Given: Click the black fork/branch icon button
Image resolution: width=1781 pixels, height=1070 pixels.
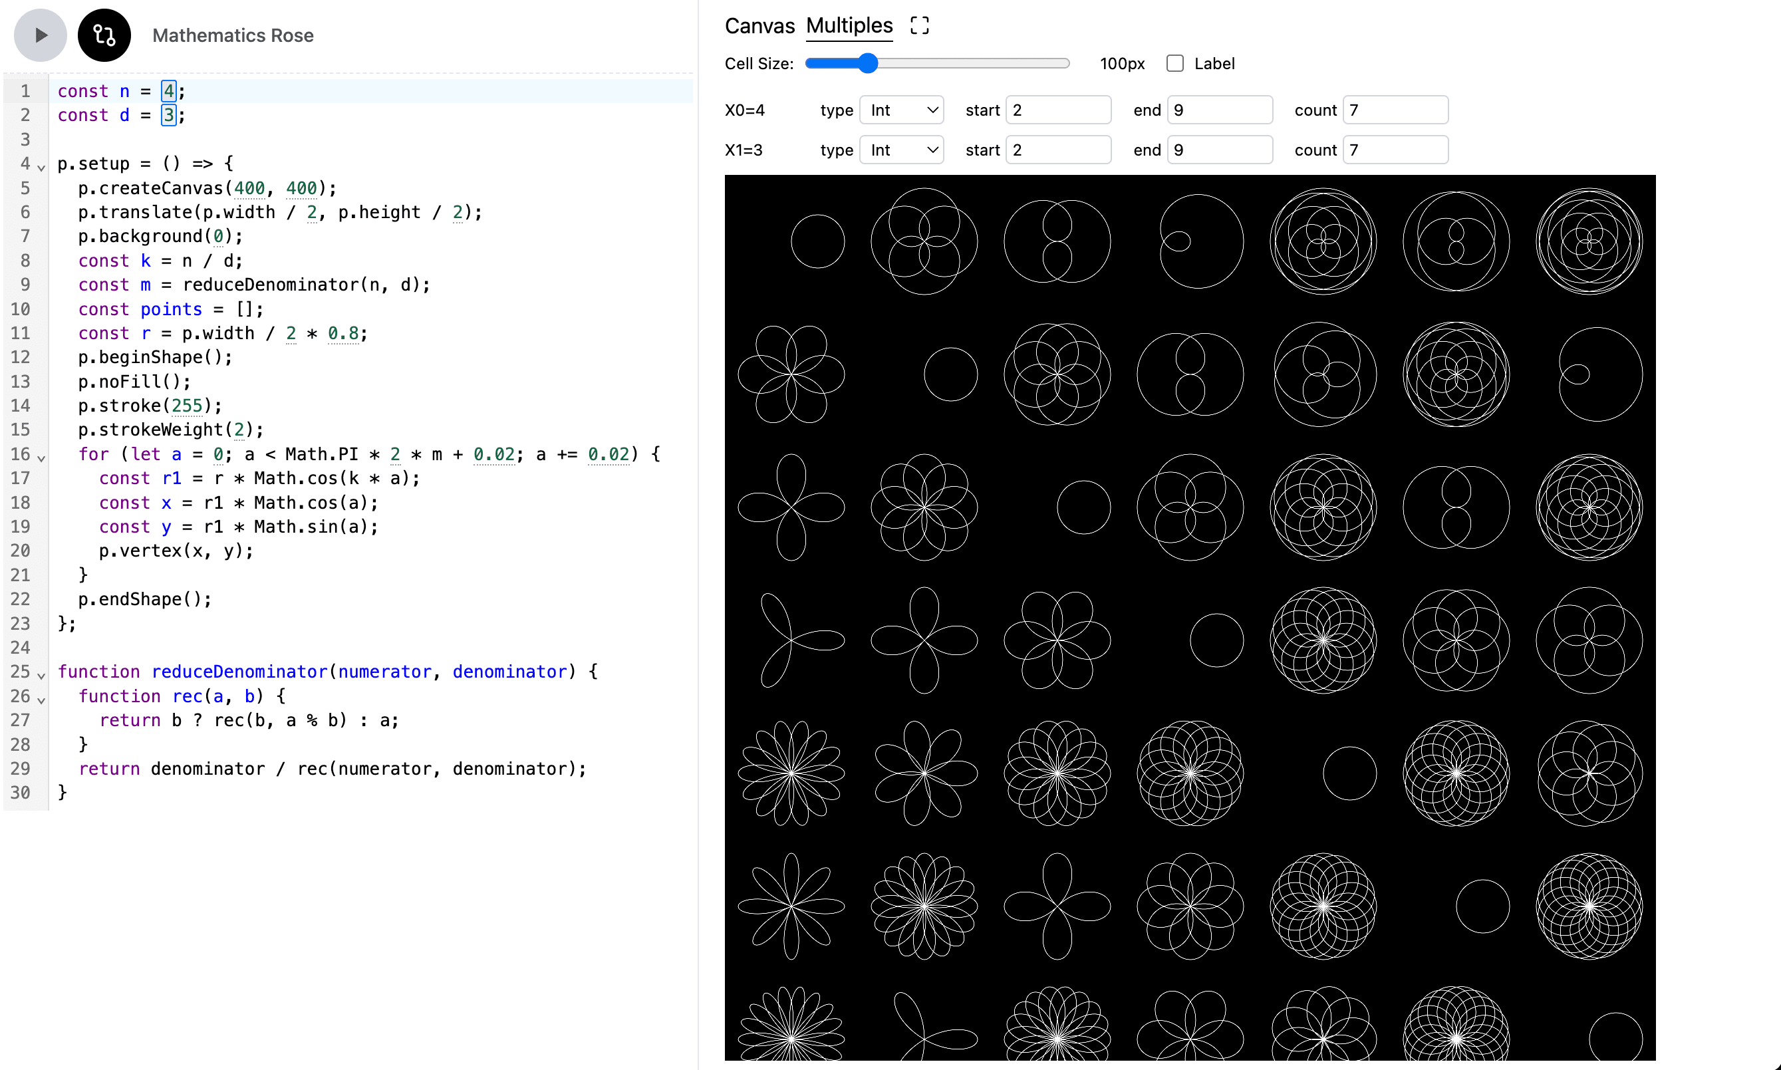Looking at the screenshot, I should click(104, 35).
